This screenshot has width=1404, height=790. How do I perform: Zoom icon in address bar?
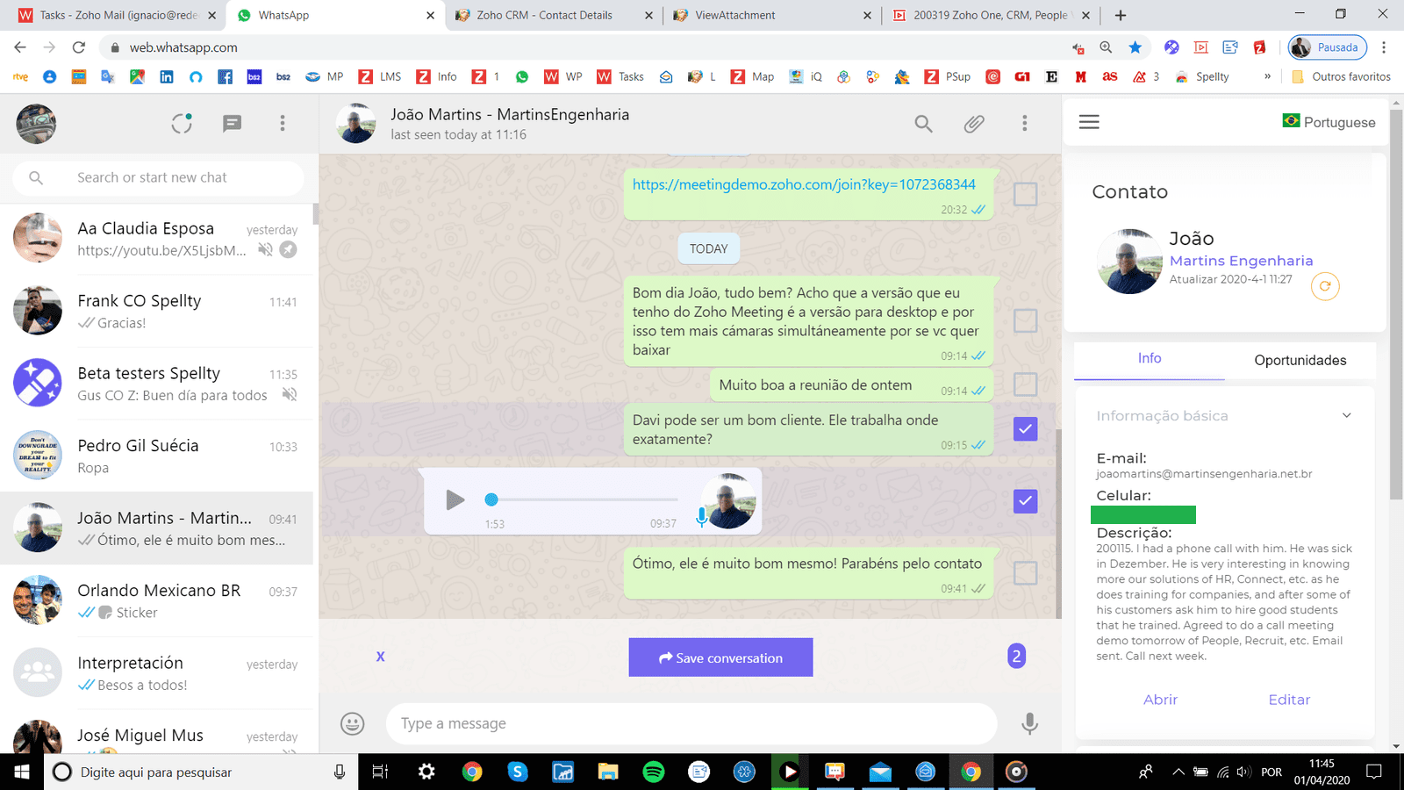click(x=1106, y=47)
